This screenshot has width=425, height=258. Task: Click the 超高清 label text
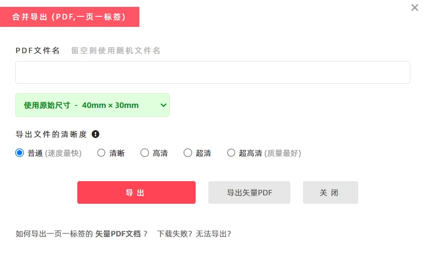(x=250, y=153)
